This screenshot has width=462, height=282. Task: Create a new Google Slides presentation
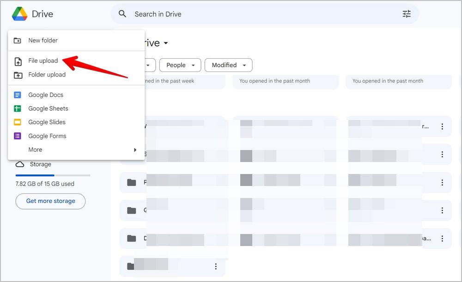coord(76,122)
